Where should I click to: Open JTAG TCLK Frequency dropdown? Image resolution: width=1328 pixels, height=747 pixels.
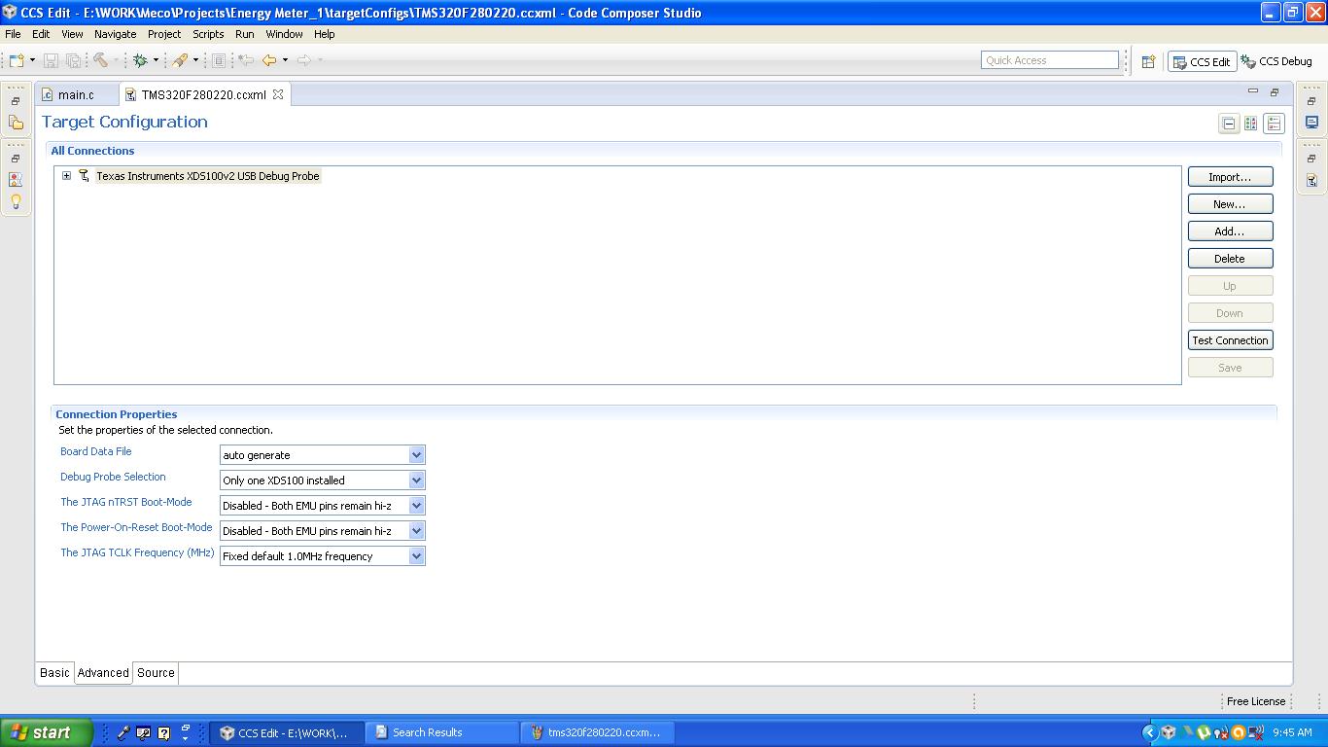(x=416, y=556)
